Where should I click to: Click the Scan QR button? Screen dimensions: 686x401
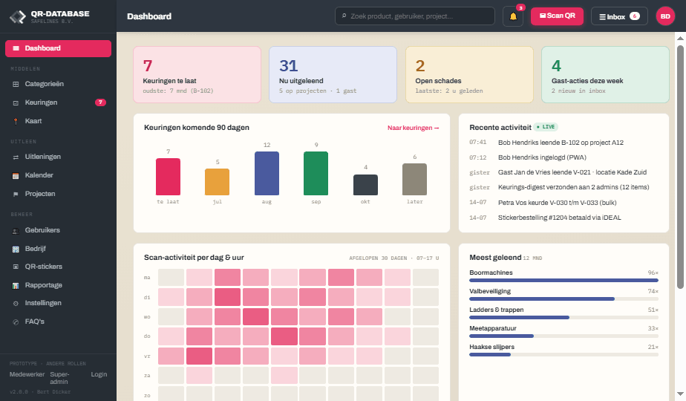(x=557, y=16)
